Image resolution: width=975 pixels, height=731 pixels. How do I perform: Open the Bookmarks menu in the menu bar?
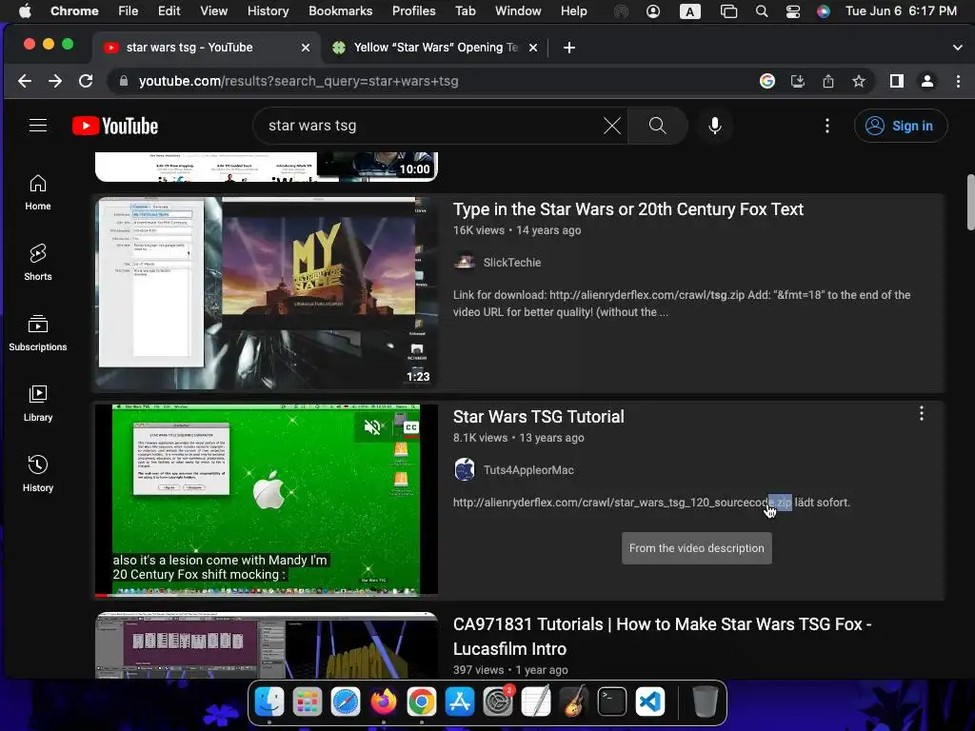click(x=340, y=10)
